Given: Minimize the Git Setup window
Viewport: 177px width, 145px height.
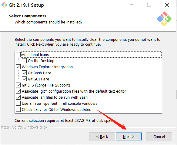Looking at the screenshot, I should pos(132,5).
